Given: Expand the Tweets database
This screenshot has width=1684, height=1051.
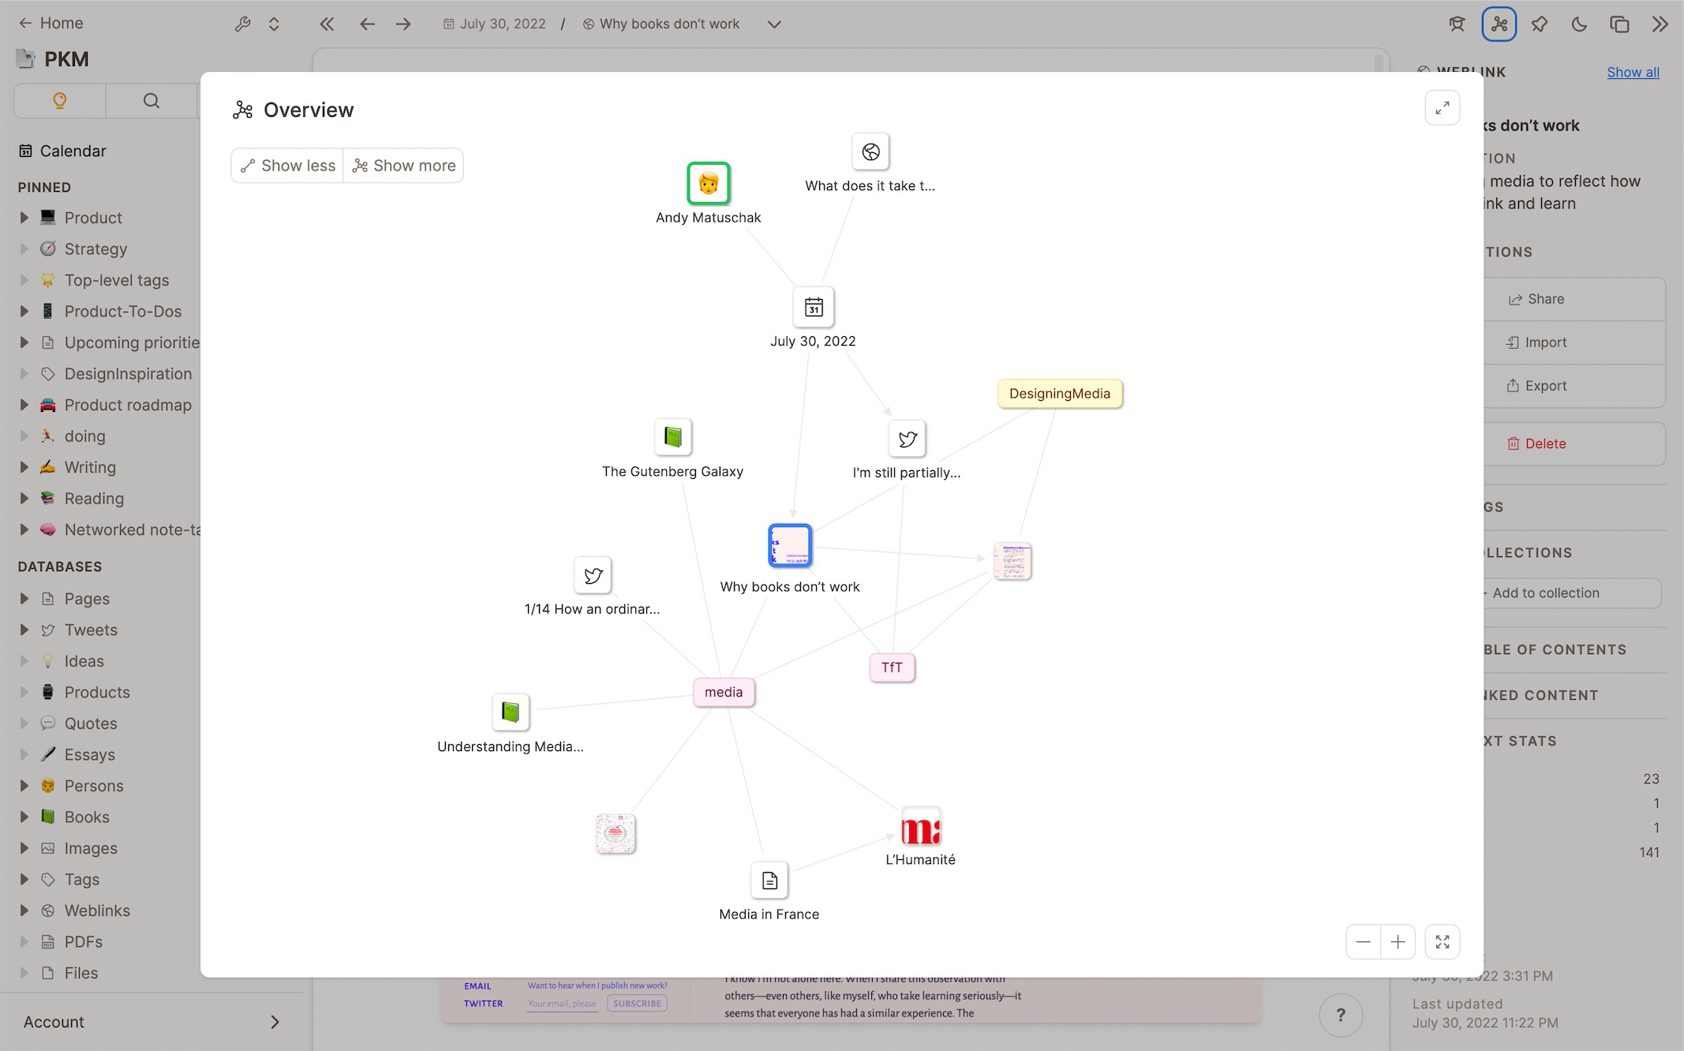Looking at the screenshot, I should pyautogui.click(x=24, y=630).
